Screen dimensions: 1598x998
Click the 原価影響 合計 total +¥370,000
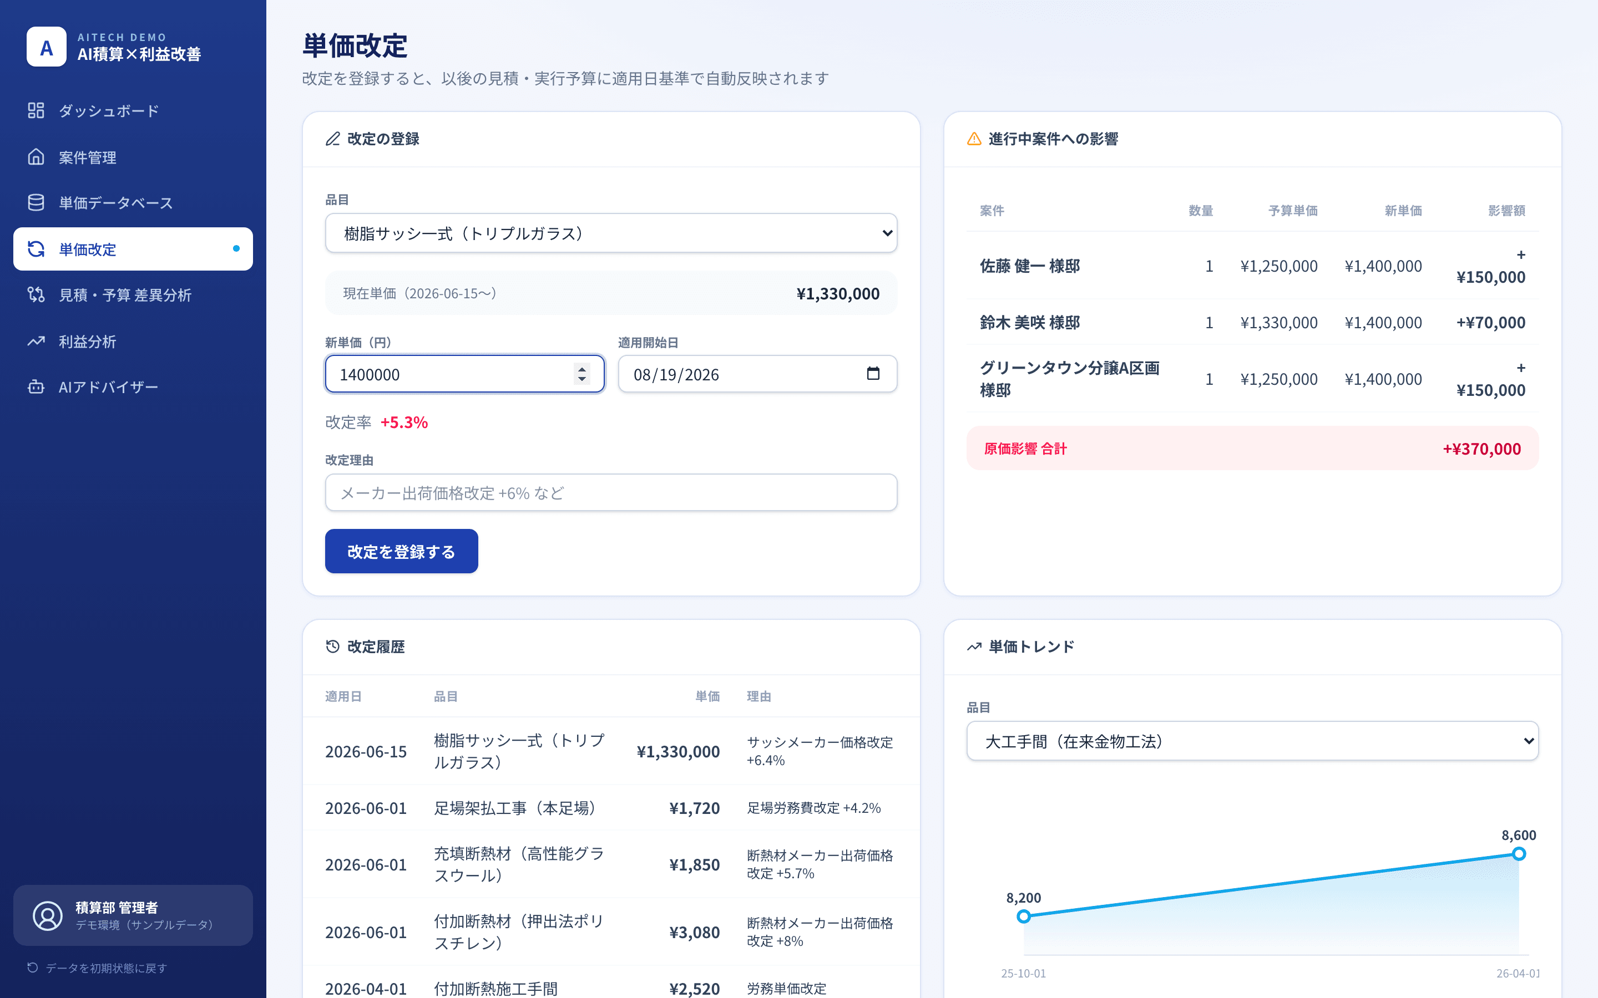(x=1482, y=449)
